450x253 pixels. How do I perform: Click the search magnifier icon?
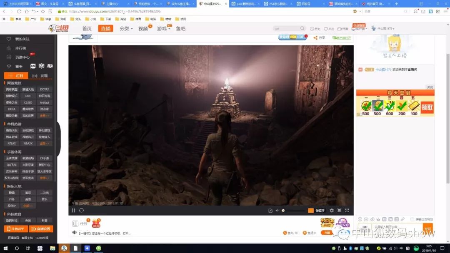[303, 29]
